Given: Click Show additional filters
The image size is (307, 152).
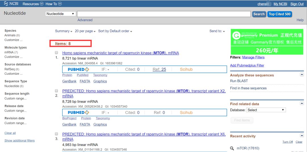Looking at the screenshot, I should click(20, 141).
